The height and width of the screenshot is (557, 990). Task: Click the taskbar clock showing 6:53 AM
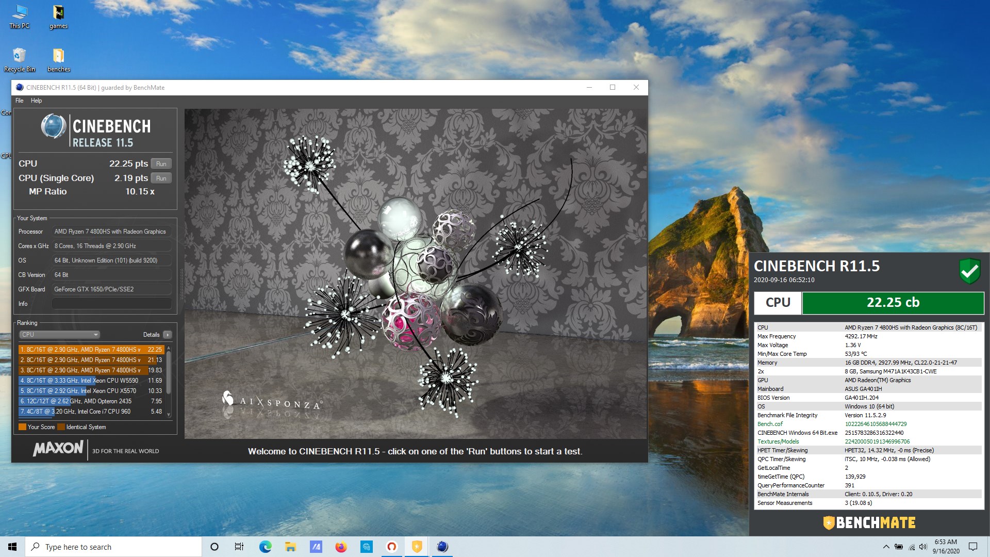click(x=946, y=547)
